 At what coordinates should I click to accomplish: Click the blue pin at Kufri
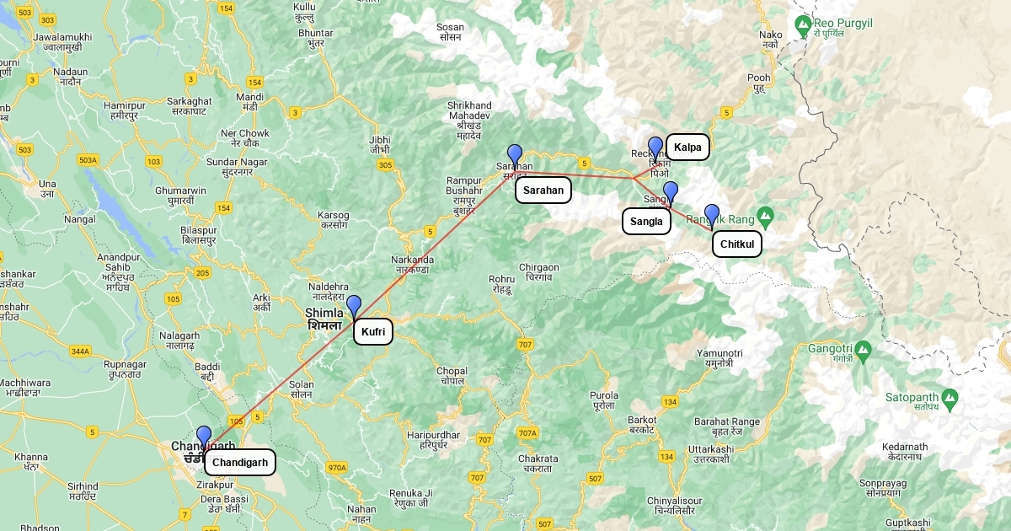click(x=354, y=306)
